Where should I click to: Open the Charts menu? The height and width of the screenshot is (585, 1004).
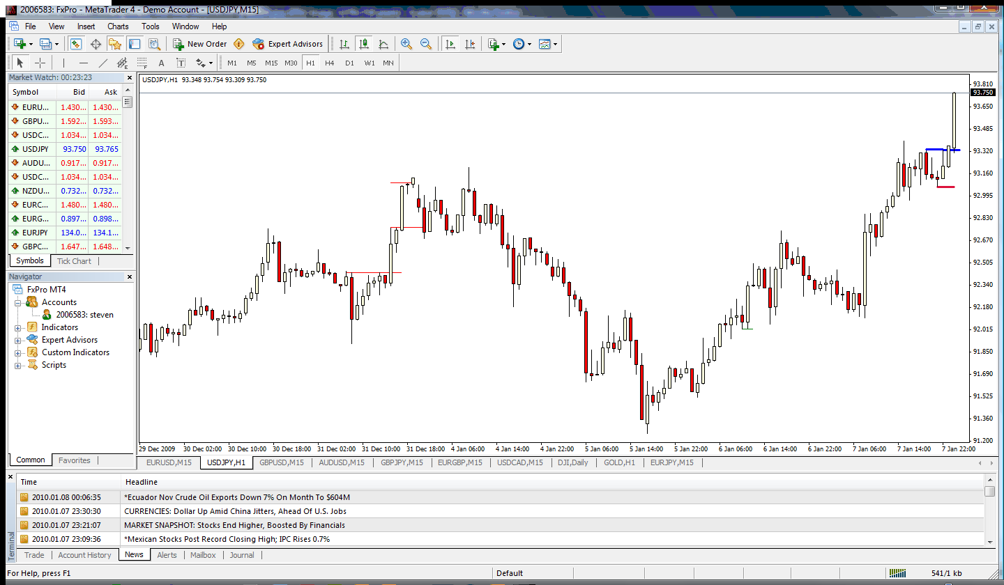(x=118, y=26)
